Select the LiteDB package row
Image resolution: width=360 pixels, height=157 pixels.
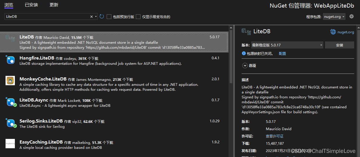coord(114,42)
